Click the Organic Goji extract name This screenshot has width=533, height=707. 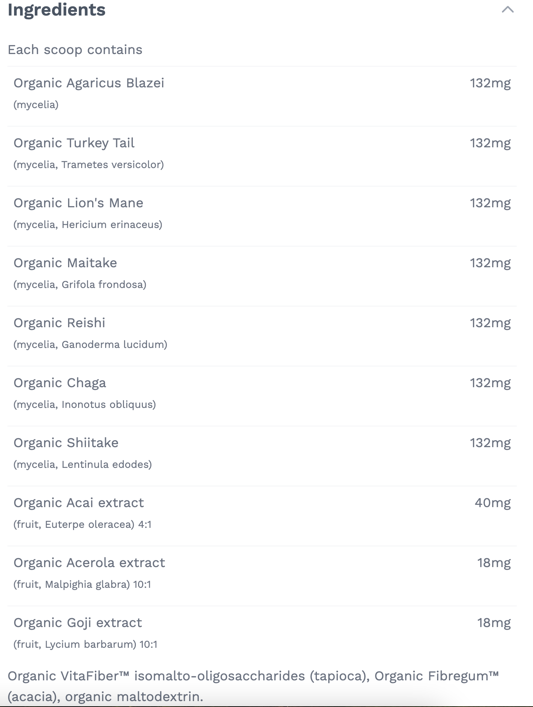tap(78, 623)
